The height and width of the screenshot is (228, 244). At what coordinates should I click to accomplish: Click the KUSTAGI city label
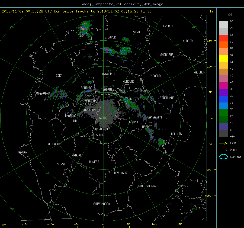pyautogui.click(x=136, y=99)
